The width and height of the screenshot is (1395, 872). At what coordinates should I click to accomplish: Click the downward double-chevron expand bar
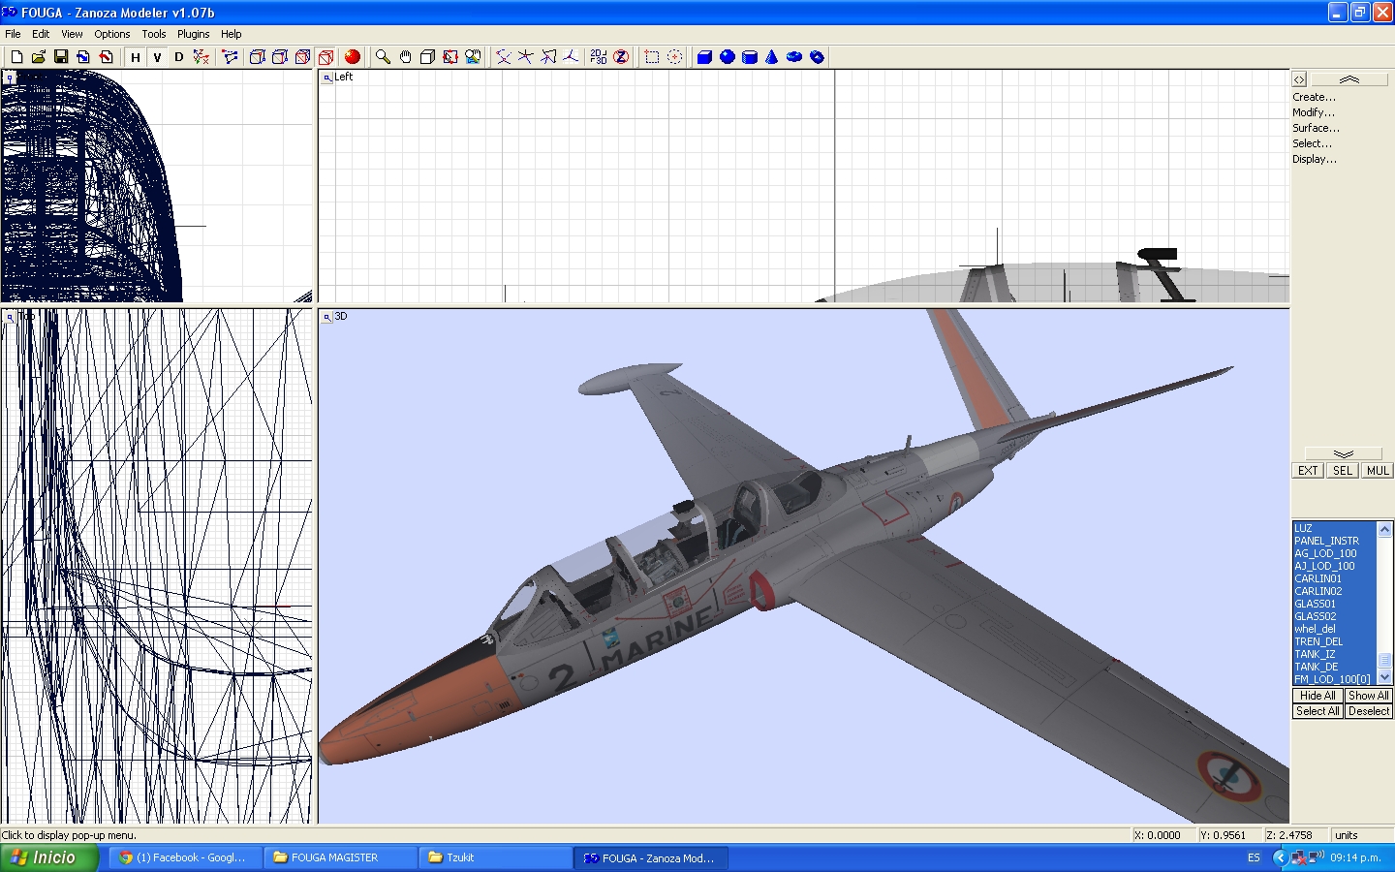[x=1344, y=453]
